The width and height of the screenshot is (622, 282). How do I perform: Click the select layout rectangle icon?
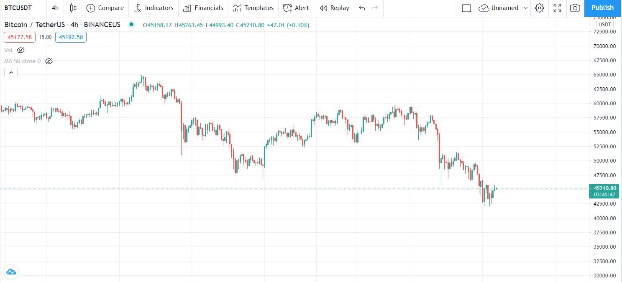coord(466,8)
